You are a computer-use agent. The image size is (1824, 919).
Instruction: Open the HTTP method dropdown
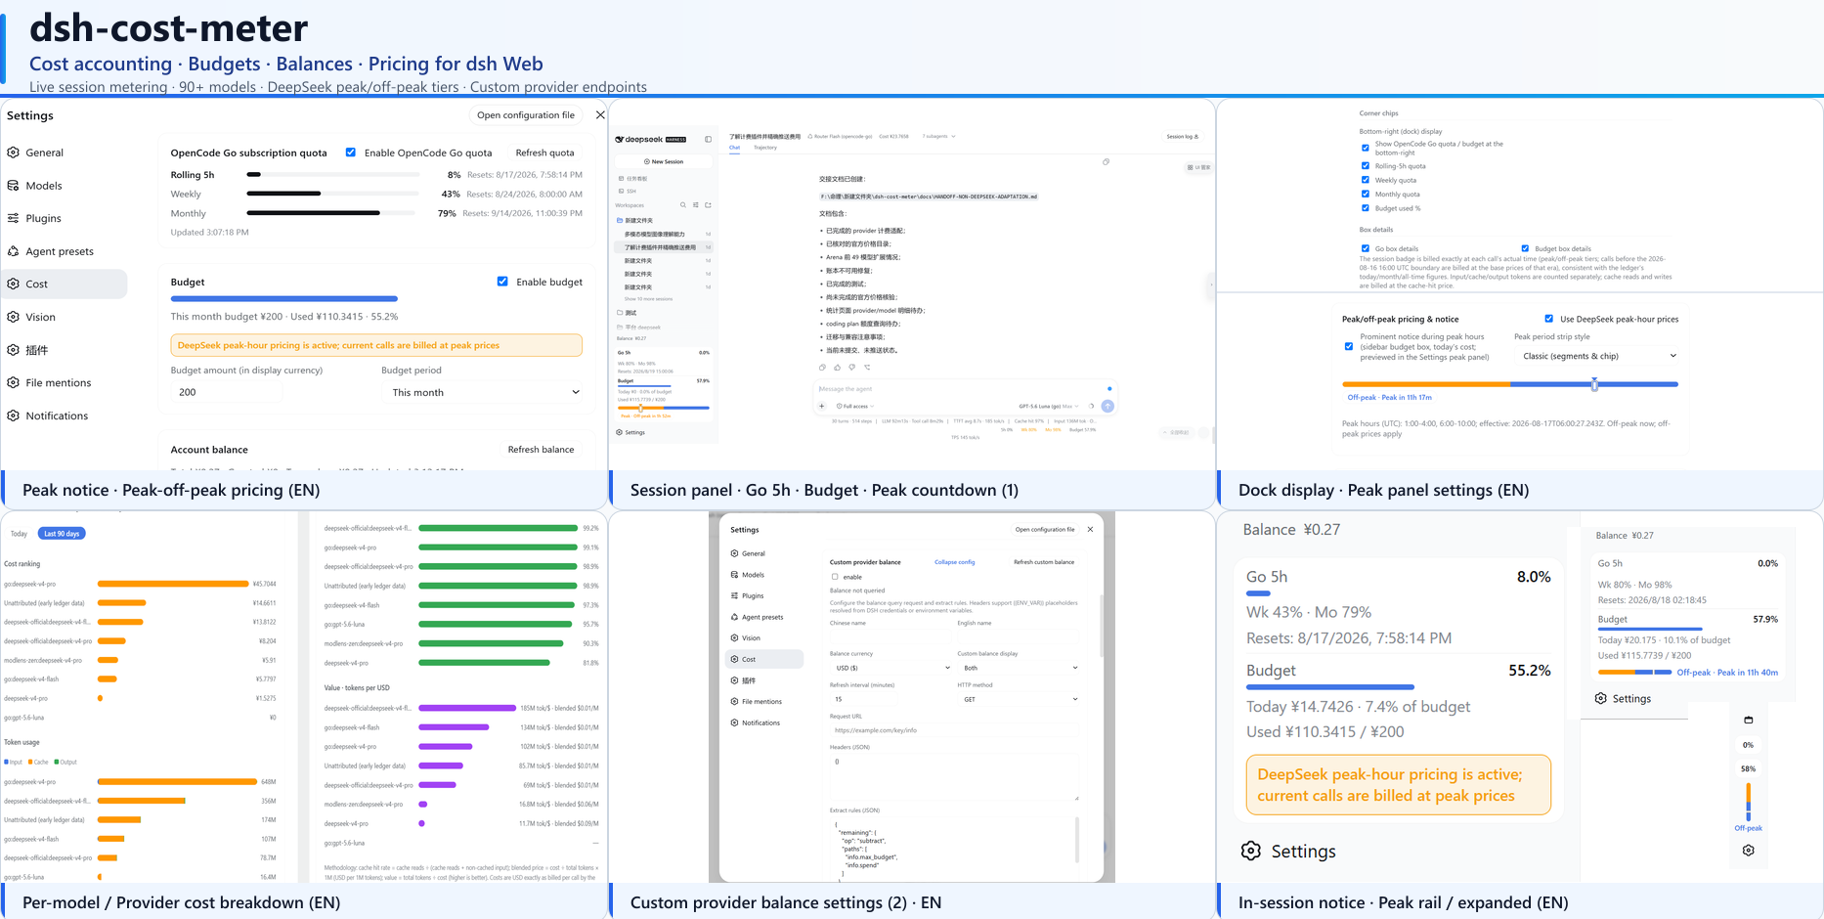click(1019, 699)
